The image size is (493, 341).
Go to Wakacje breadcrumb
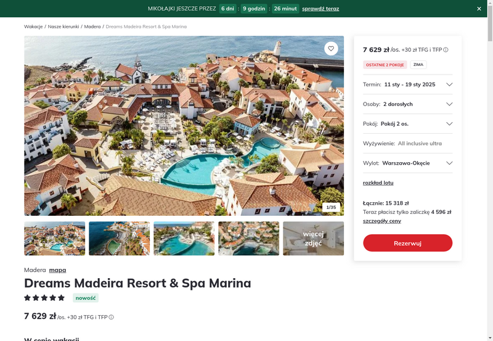coord(33,27)
